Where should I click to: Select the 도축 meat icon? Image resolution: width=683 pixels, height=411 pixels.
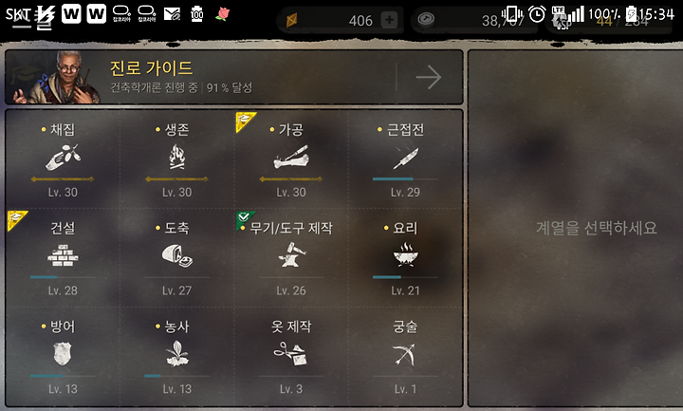tap(176, 255)
